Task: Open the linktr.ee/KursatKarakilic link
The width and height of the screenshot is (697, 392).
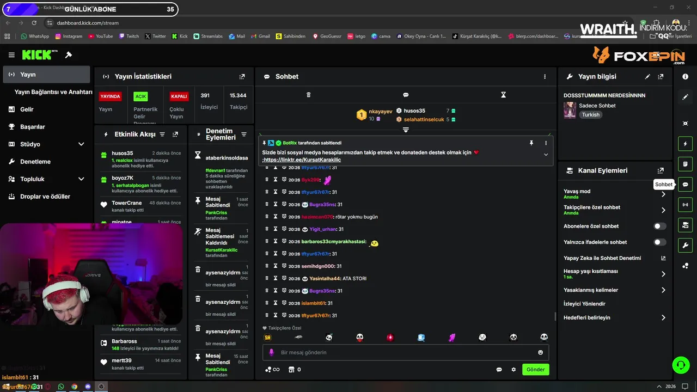Action: (303, 160)
